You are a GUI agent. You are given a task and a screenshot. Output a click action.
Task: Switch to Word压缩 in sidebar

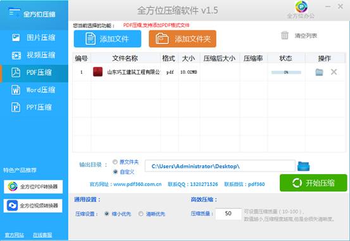(34, 90)
